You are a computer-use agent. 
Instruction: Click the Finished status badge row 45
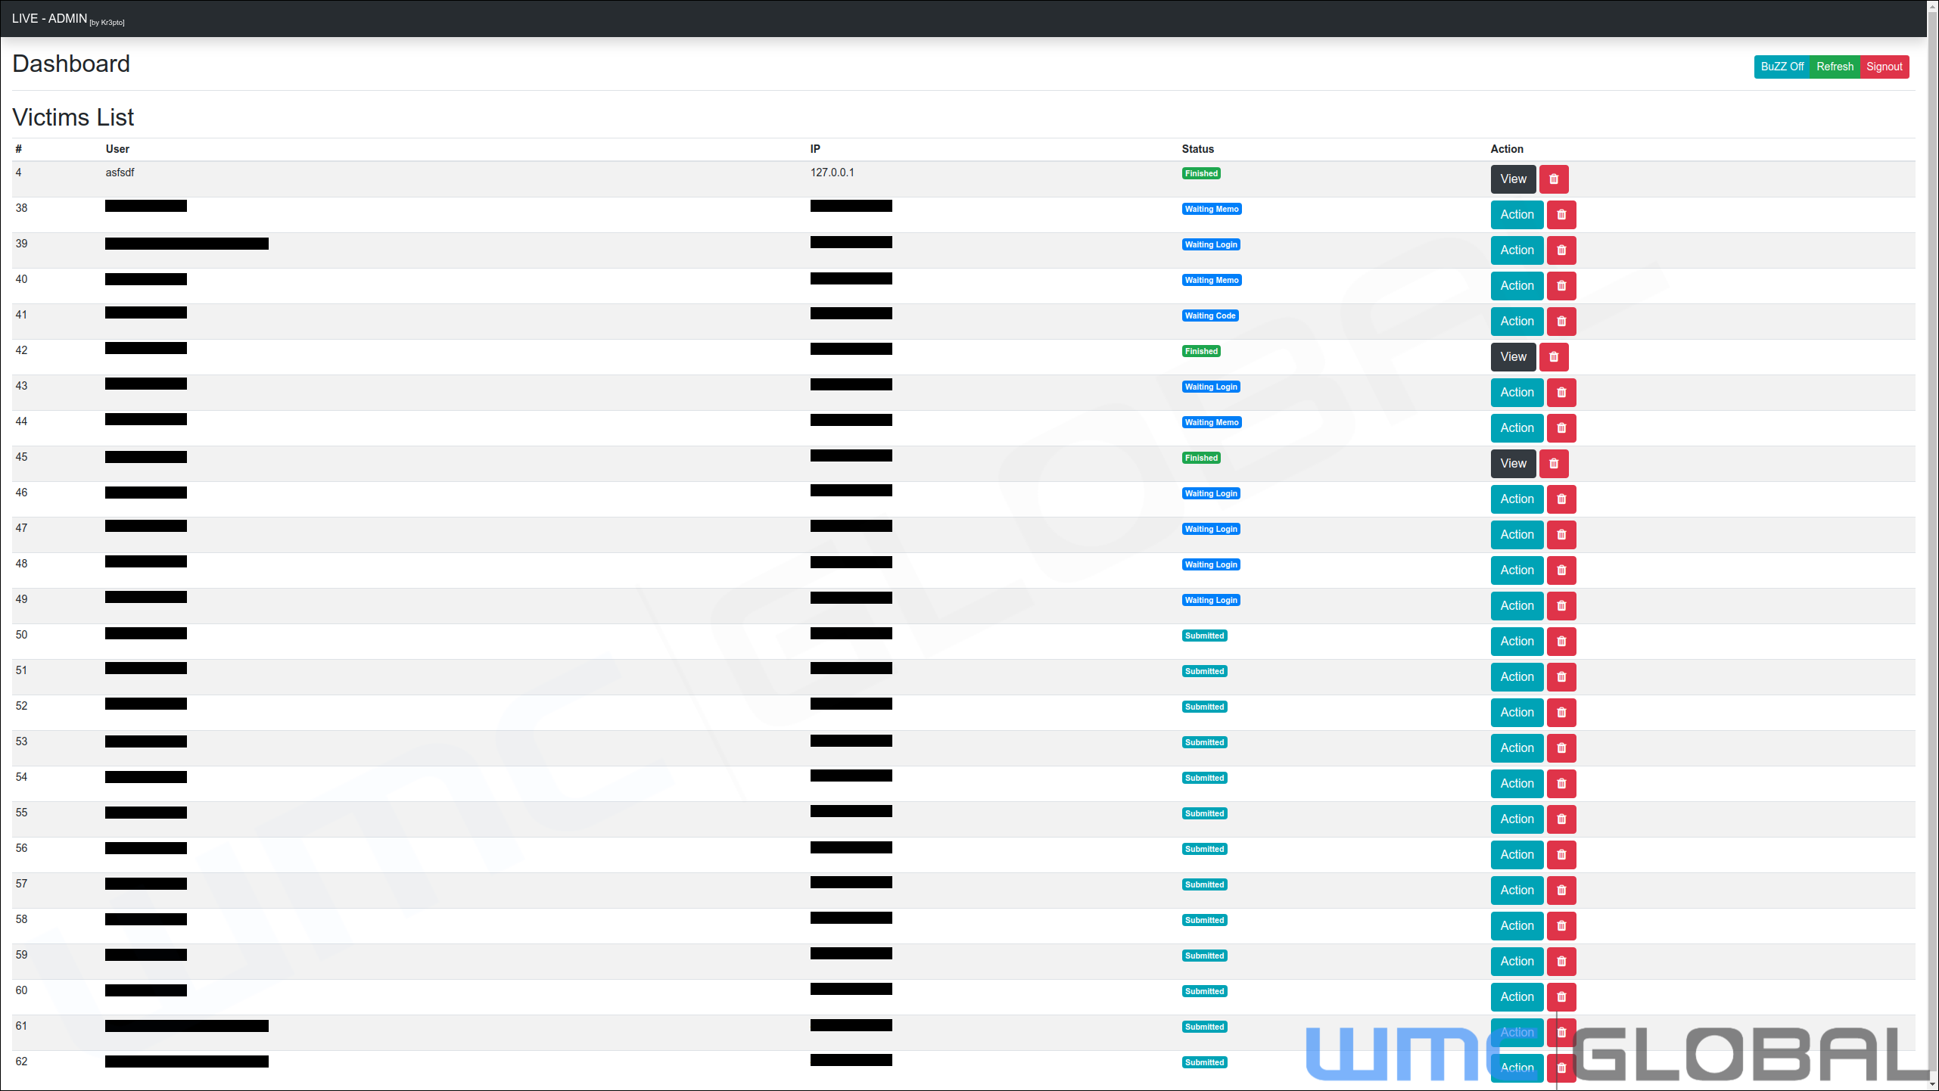[1201, 457]
